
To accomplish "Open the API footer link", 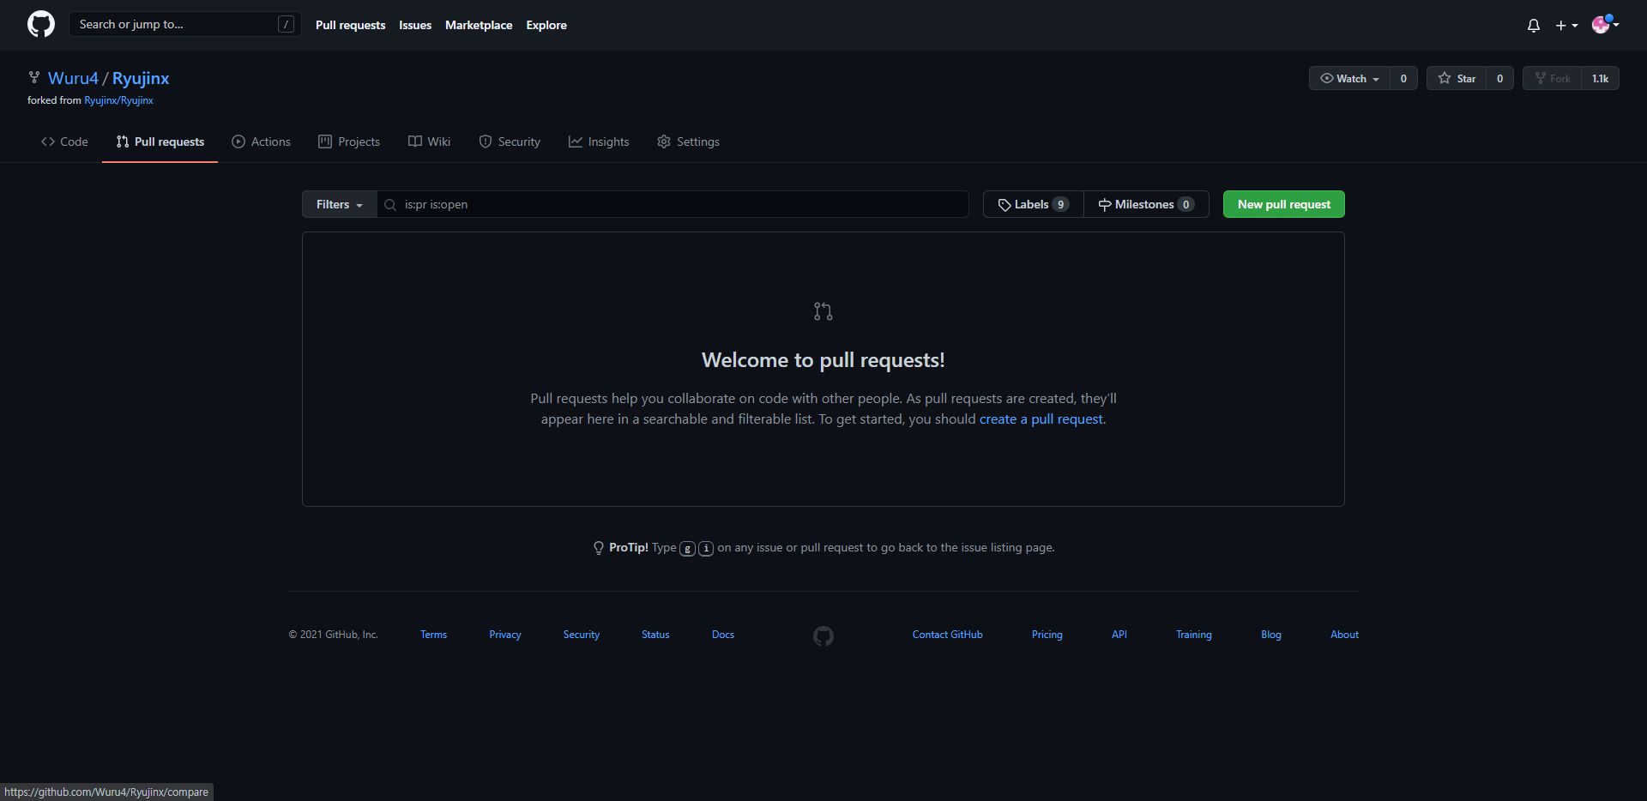I will click(x=1119, y=635).
